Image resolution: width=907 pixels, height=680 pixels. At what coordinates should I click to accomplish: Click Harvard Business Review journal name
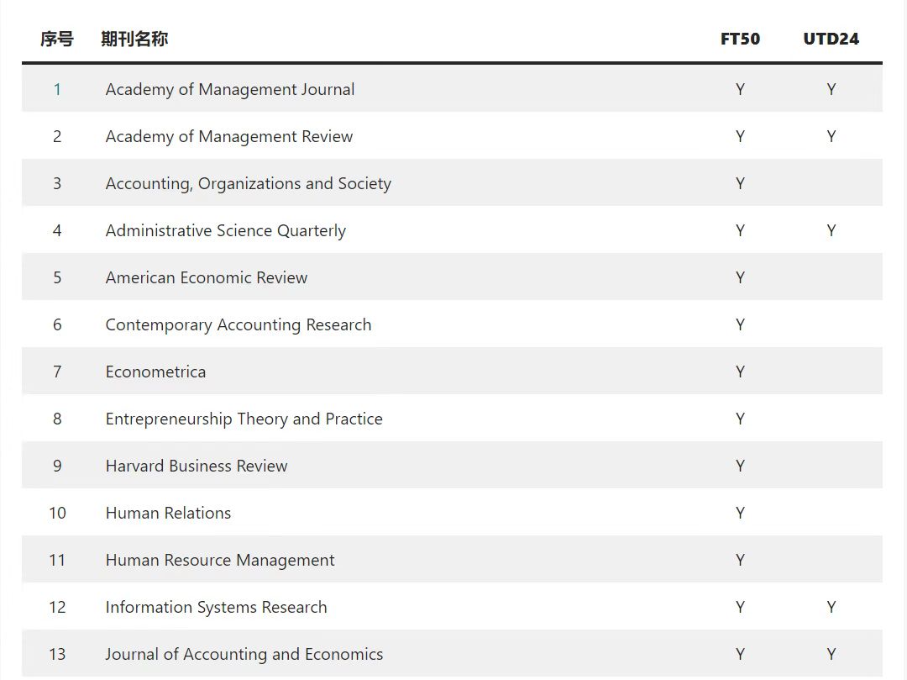pos(196,466)
